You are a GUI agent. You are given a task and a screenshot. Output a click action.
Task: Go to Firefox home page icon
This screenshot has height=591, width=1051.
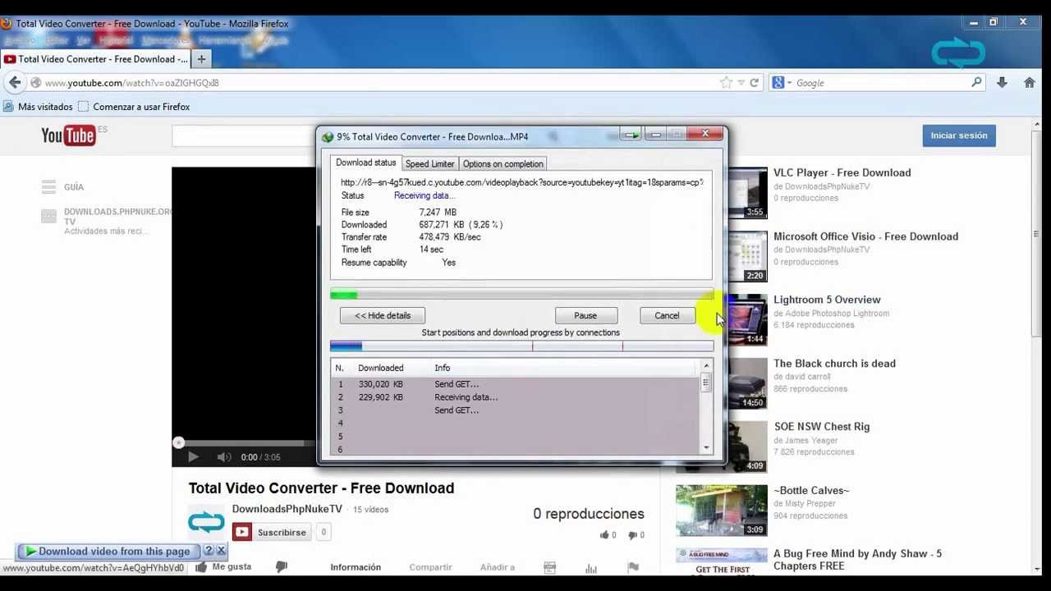click(x=1030, y=82)
